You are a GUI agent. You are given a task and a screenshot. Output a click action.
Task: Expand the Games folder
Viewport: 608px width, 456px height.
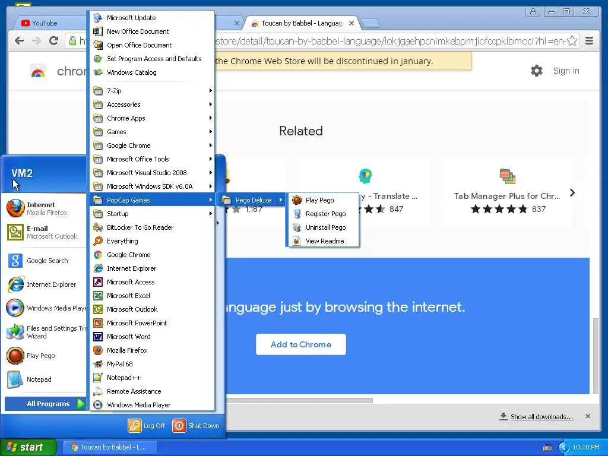pyautogui.click(x=152, y=132)
